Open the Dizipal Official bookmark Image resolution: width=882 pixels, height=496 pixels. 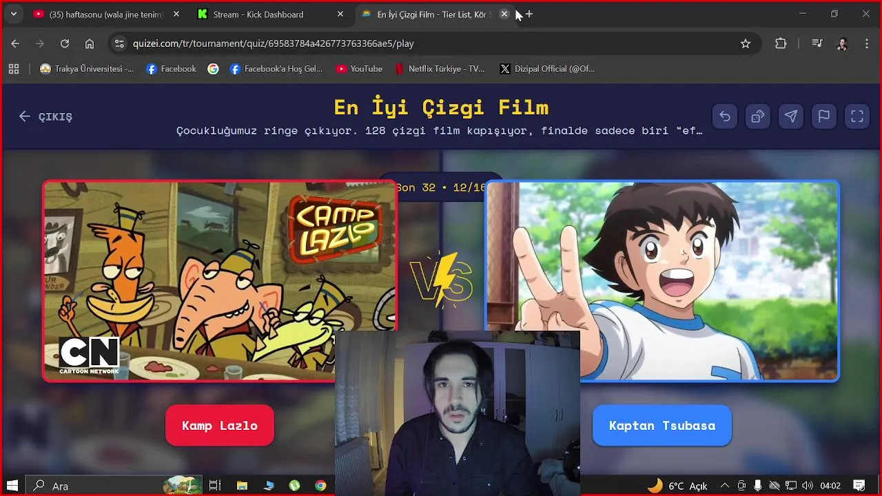click(547, 69)
